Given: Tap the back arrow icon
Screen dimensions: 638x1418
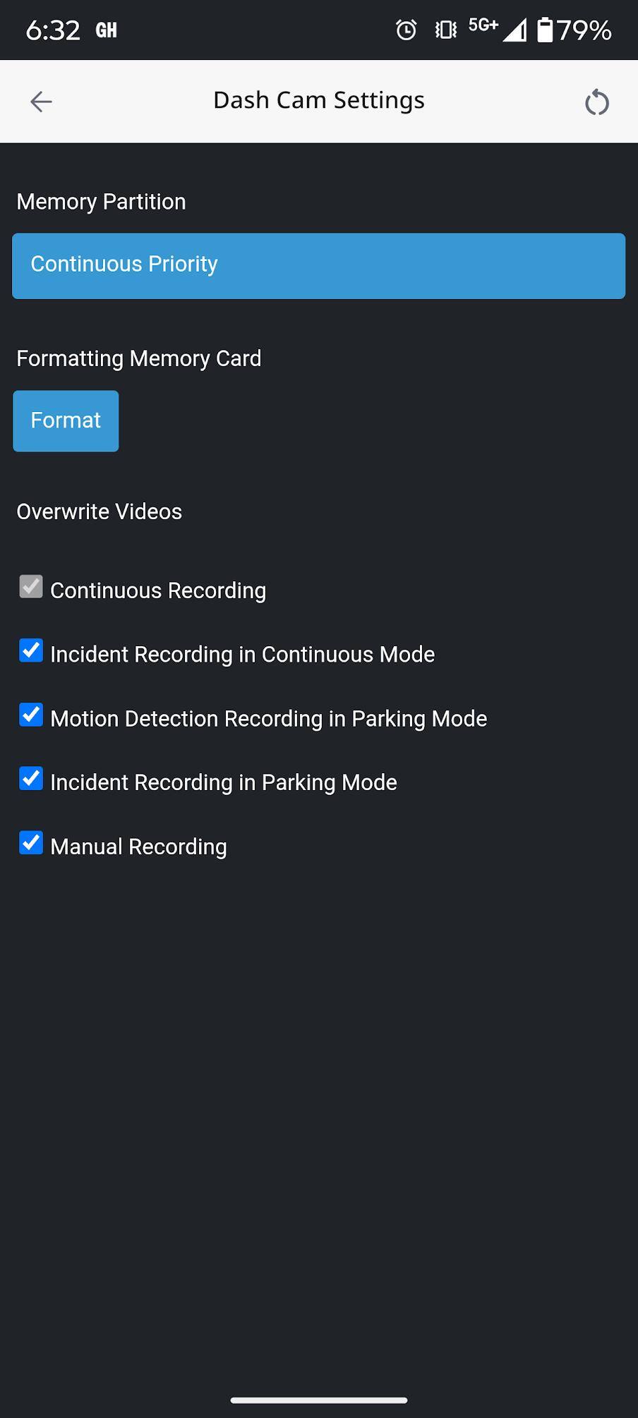Looking at the screenshot, I should pyautogui.click(x=41, y=102).
